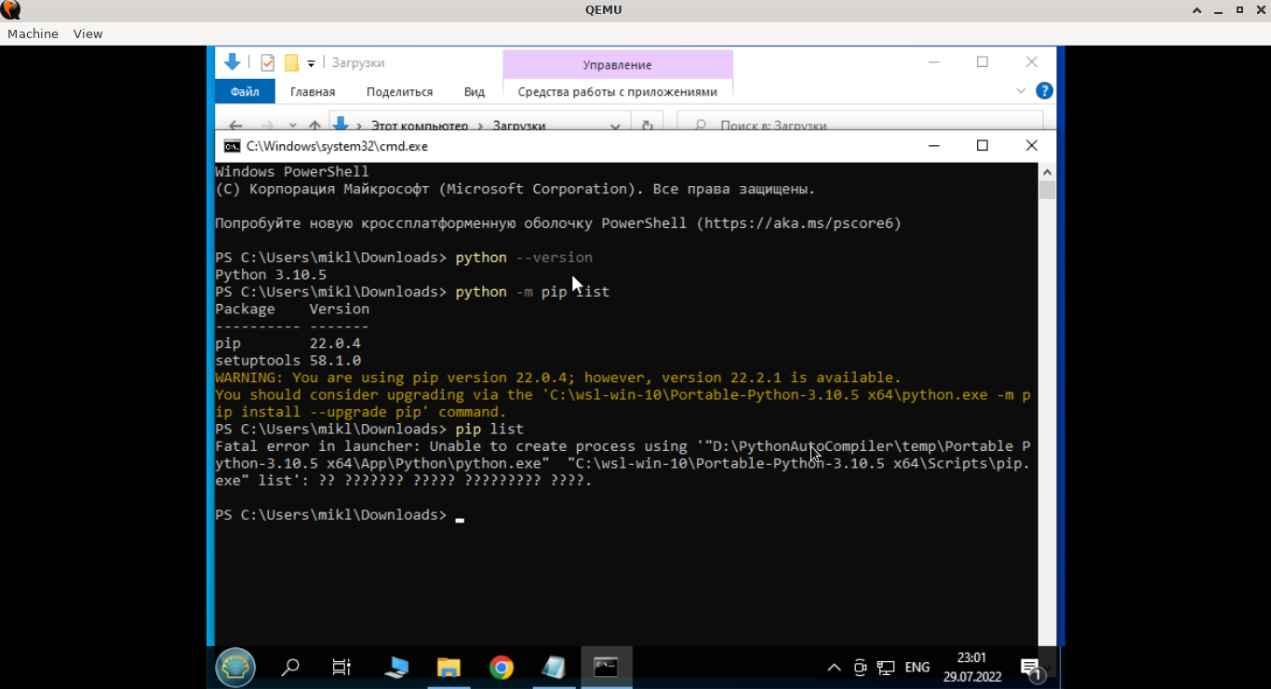Click the 'setuptools 58.1.0' package row

pyautogui.click(x=288, y=360)
